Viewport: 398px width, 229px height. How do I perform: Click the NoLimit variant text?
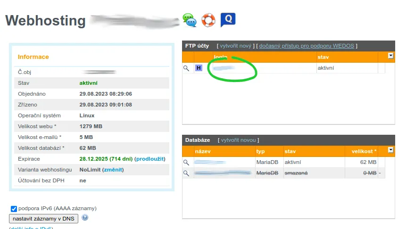coord(90,170)
